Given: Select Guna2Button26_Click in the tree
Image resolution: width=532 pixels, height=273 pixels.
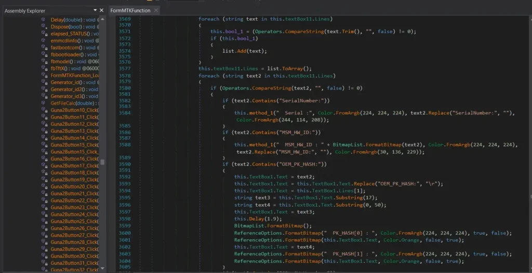Looking at the screenshot, I should 74,228.
